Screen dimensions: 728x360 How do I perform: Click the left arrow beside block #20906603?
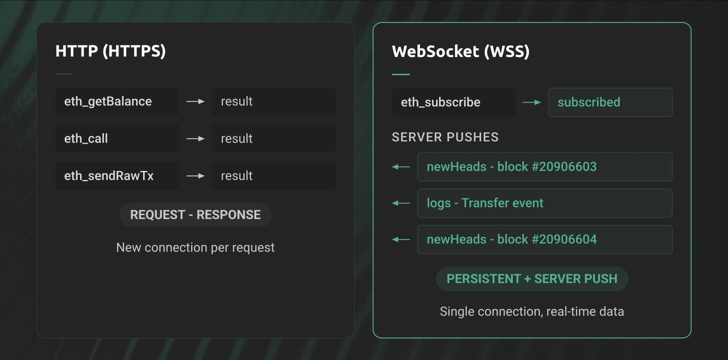click(x=401, y=167)
